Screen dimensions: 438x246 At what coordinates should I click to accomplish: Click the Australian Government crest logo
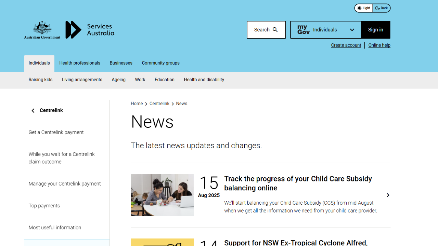42,30
